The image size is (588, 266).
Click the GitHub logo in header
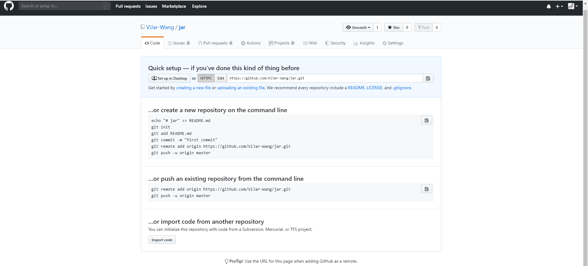[x=9, y=6]
